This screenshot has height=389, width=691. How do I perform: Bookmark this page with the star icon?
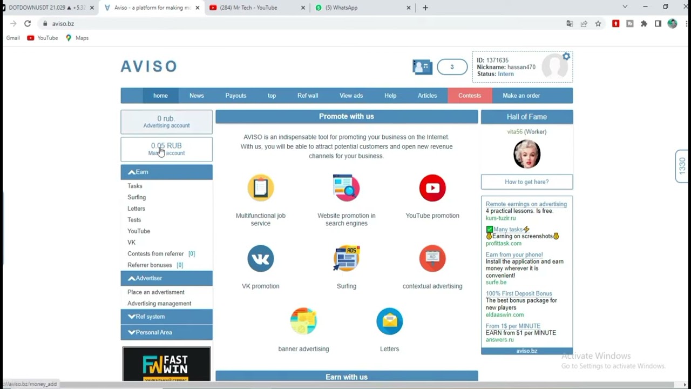coord(598,24)
